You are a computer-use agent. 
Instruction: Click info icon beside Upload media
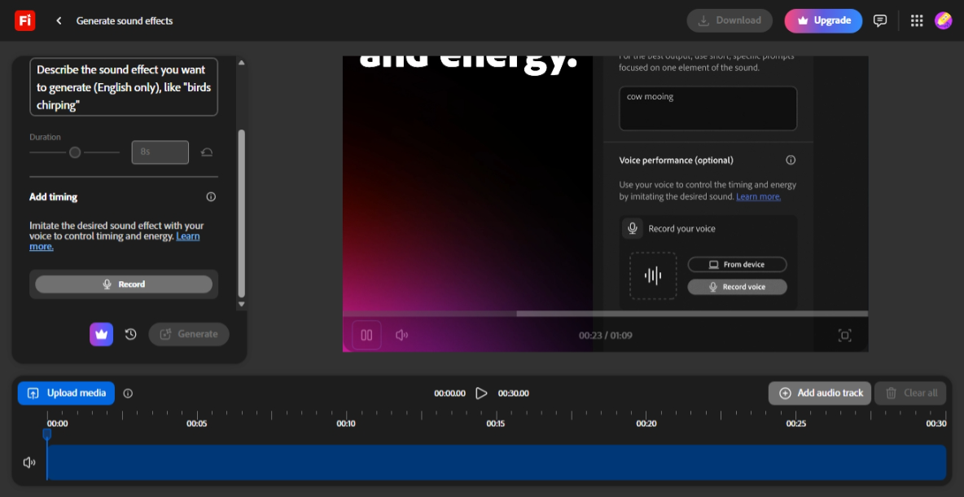click(128, 394)
